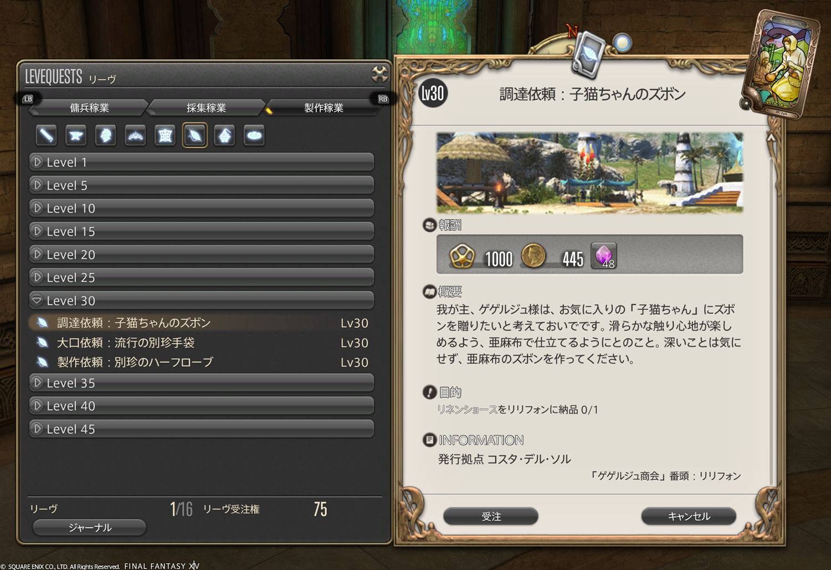Select the Culinarian class icon
The width and height of the screenshot is (831, 570).
[254, 135]
